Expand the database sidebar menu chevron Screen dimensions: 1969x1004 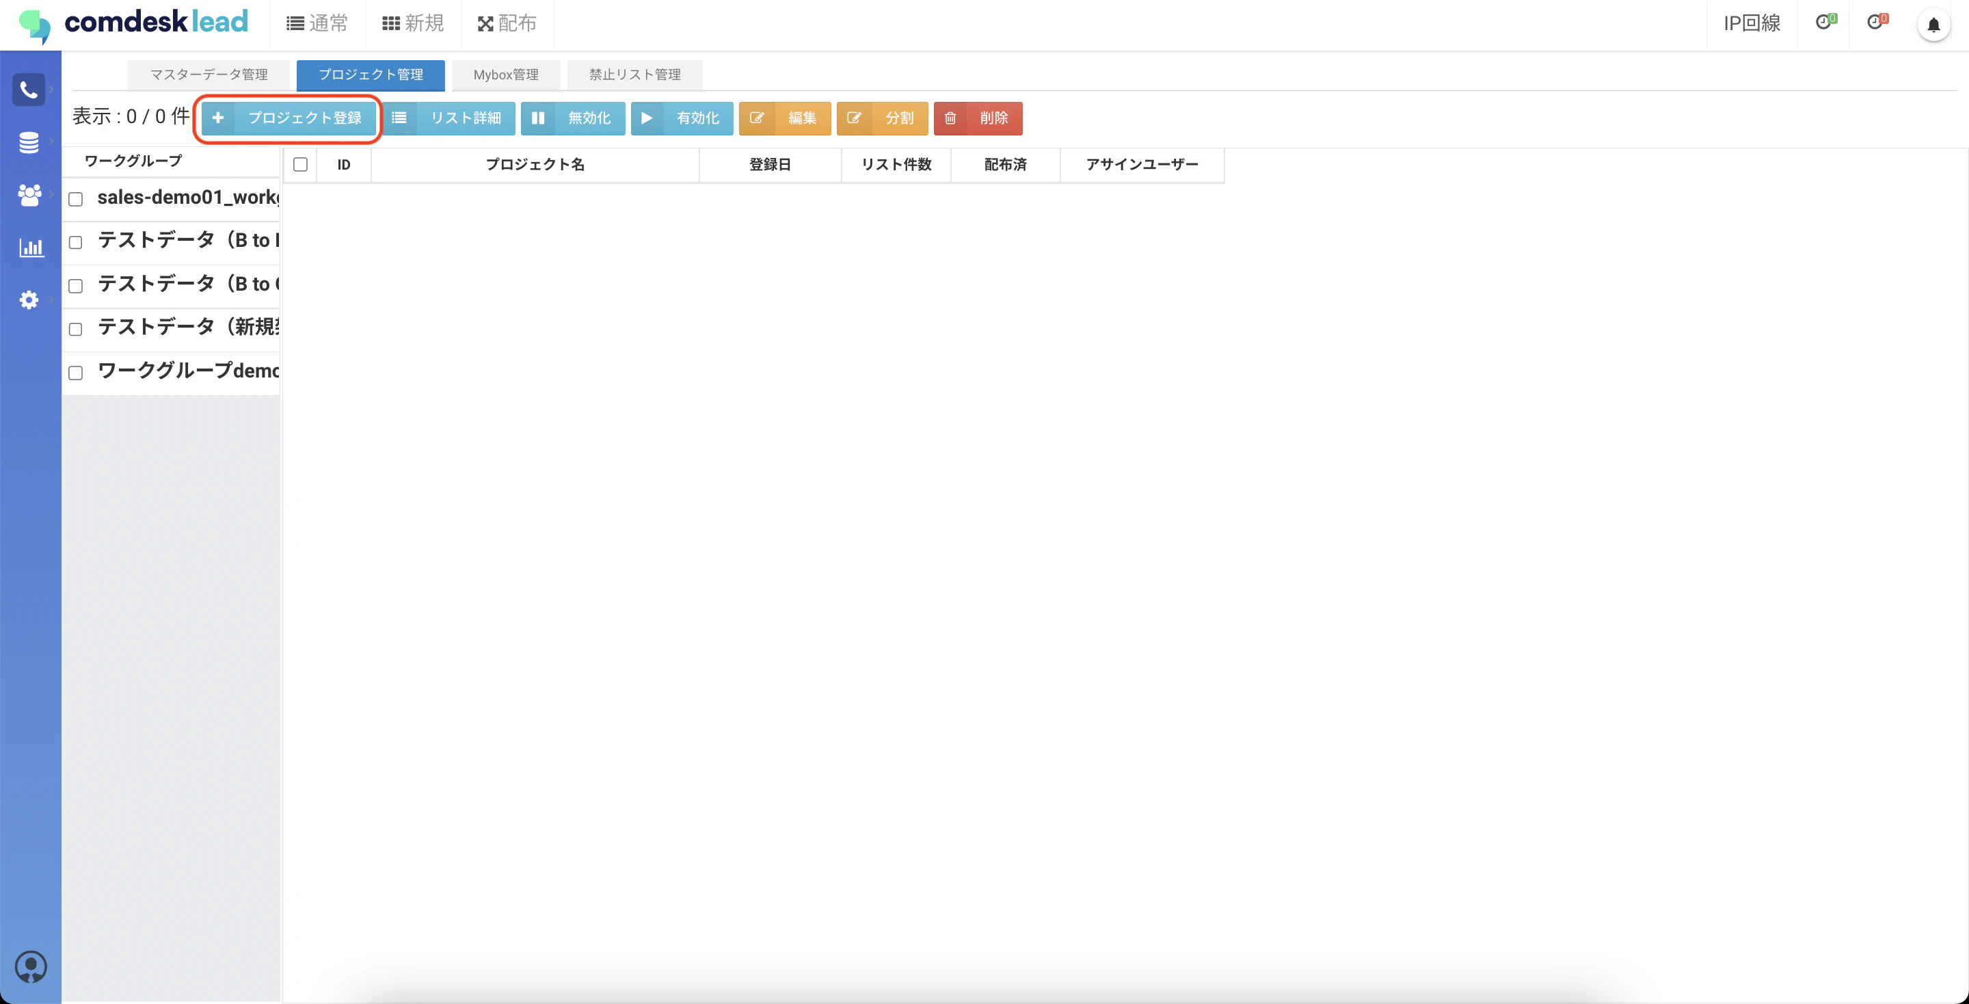[51, 142]
